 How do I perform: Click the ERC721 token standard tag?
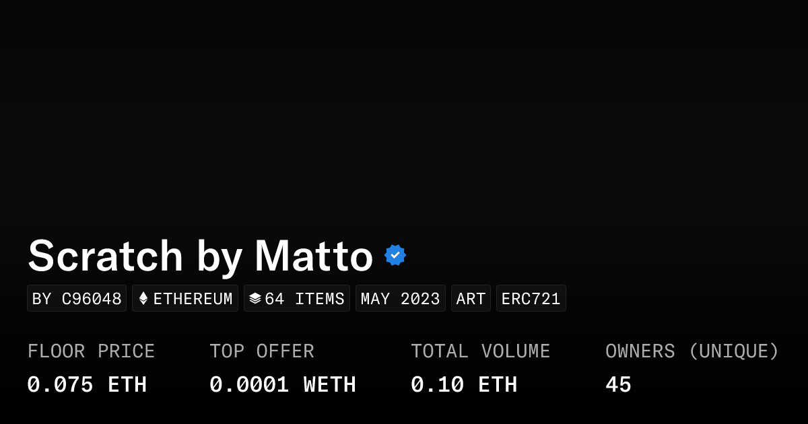coord(531,299)
